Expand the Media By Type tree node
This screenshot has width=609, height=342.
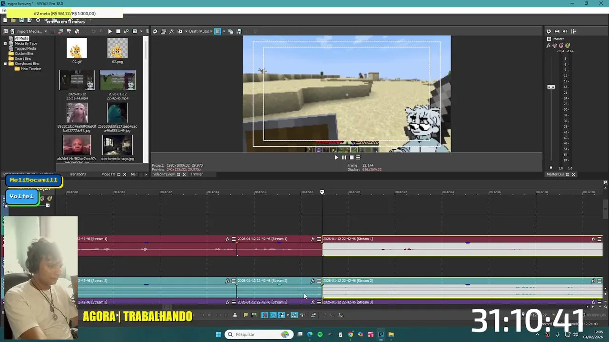(x=5, y=43)
